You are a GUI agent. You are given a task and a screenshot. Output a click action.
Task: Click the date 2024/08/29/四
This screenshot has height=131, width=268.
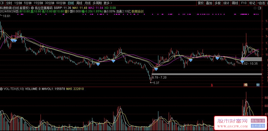tap(9, 12)
